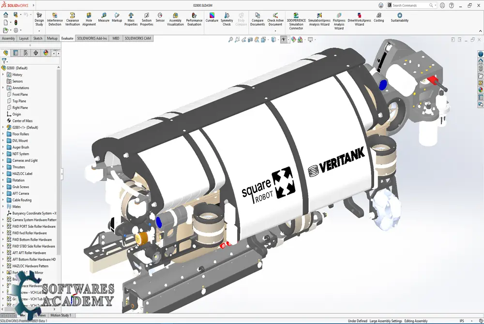The width and height of the screenshot is (484, 324).
Task: Expand the DVL Mount folder
Action: [x=3, y=141]
